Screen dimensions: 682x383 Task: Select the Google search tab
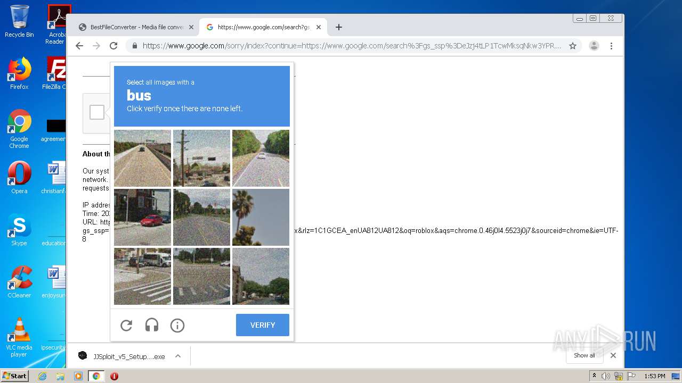pyautogui.click(x=263, y=27)
